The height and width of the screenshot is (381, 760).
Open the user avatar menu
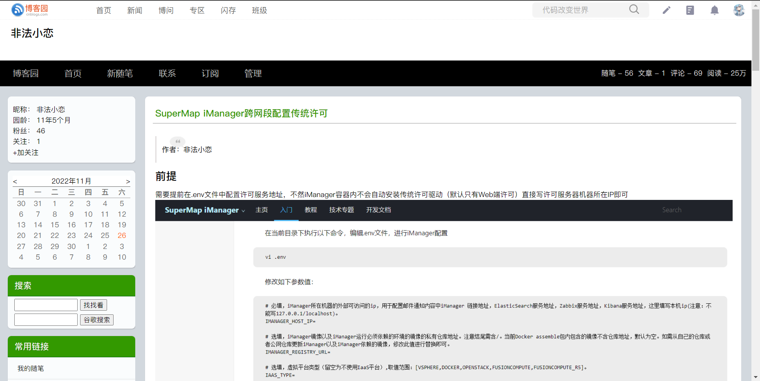click(739, 10)
